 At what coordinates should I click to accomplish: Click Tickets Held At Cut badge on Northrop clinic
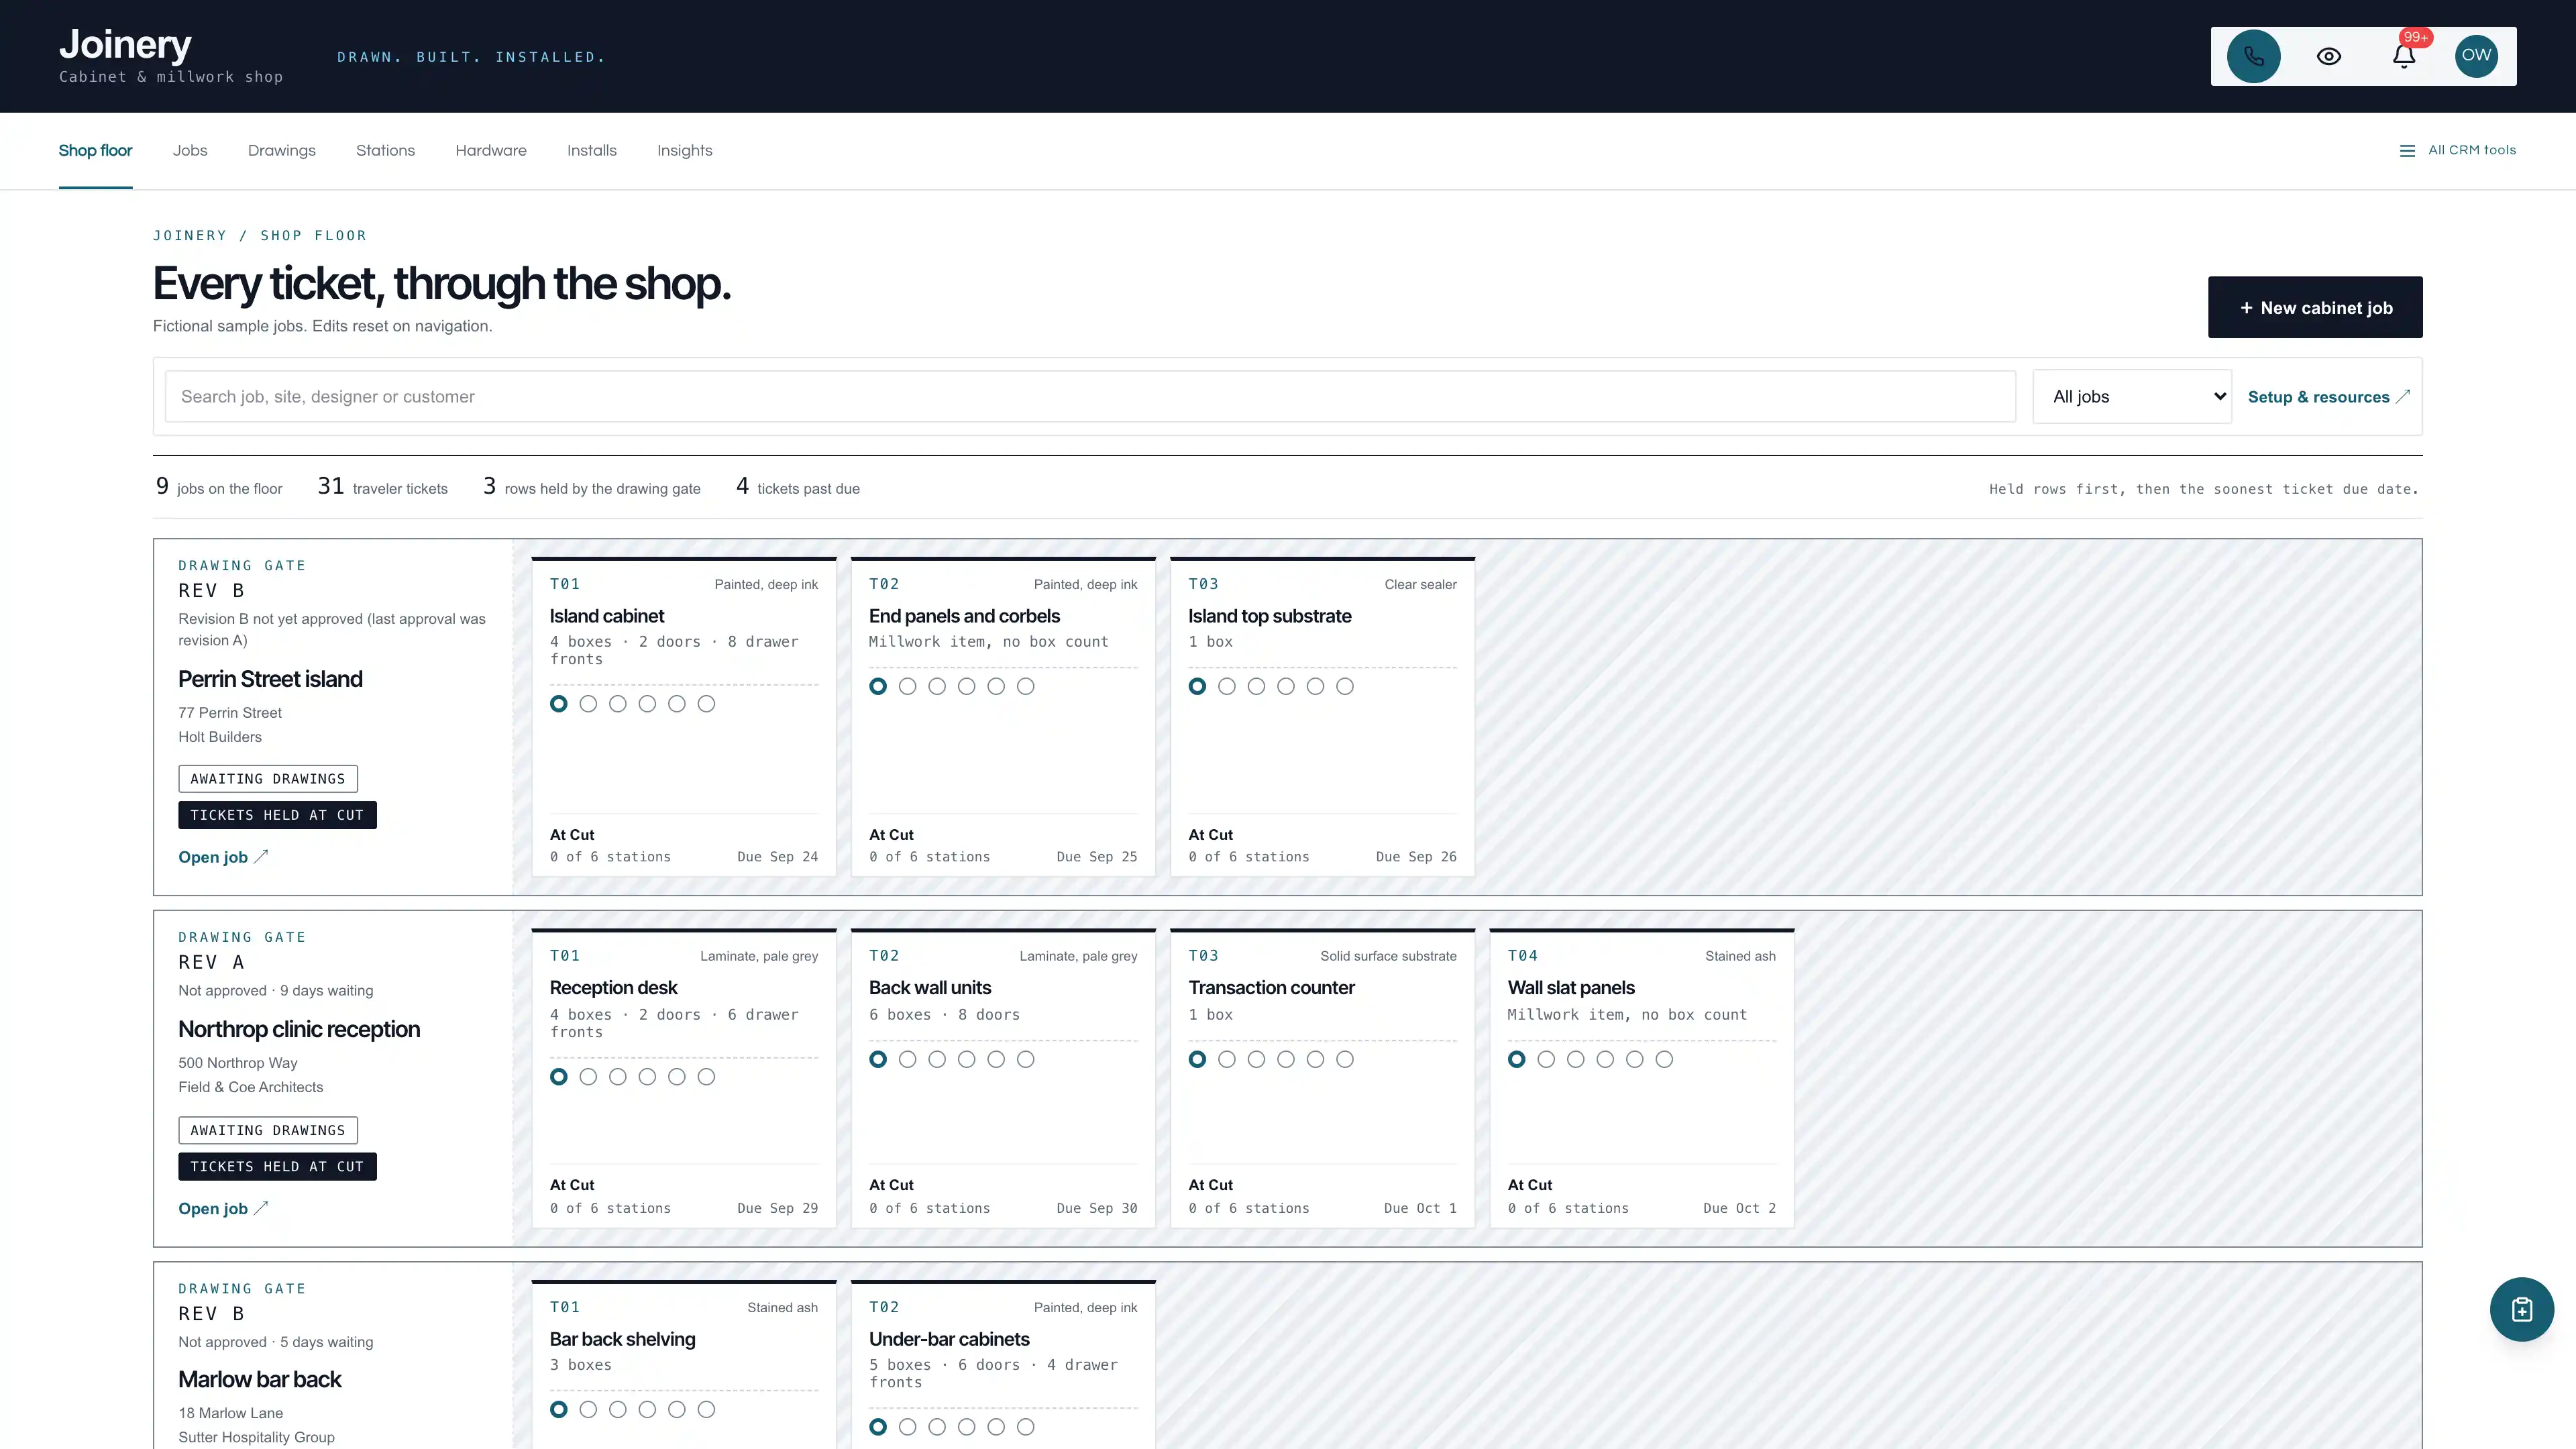277,1167
